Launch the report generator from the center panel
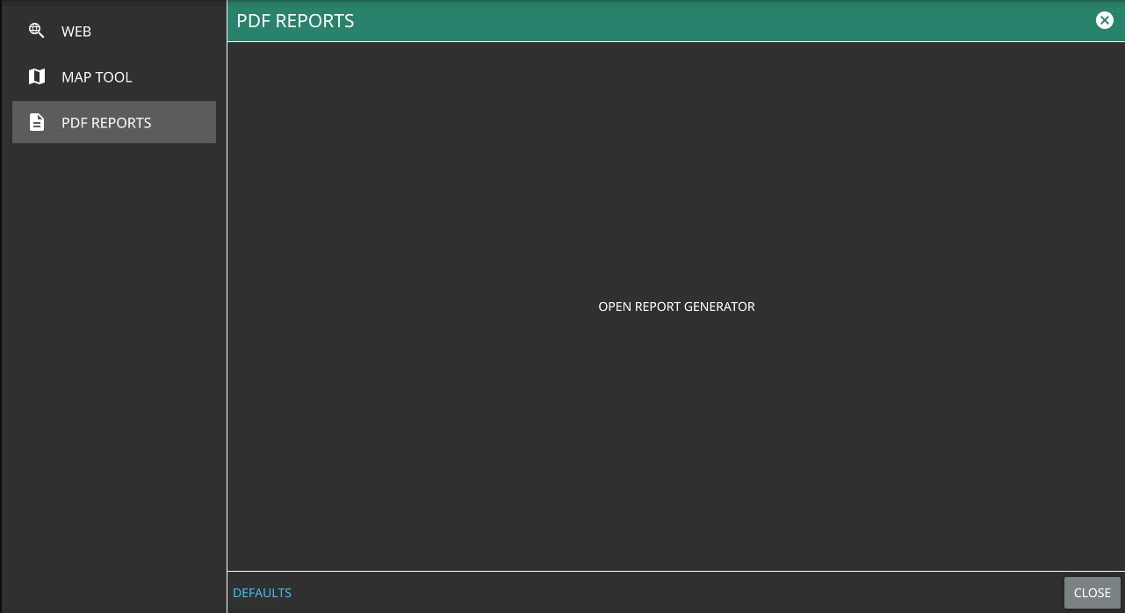Image resolution: width=1125 pixels, height=613 pixels. 676,306
